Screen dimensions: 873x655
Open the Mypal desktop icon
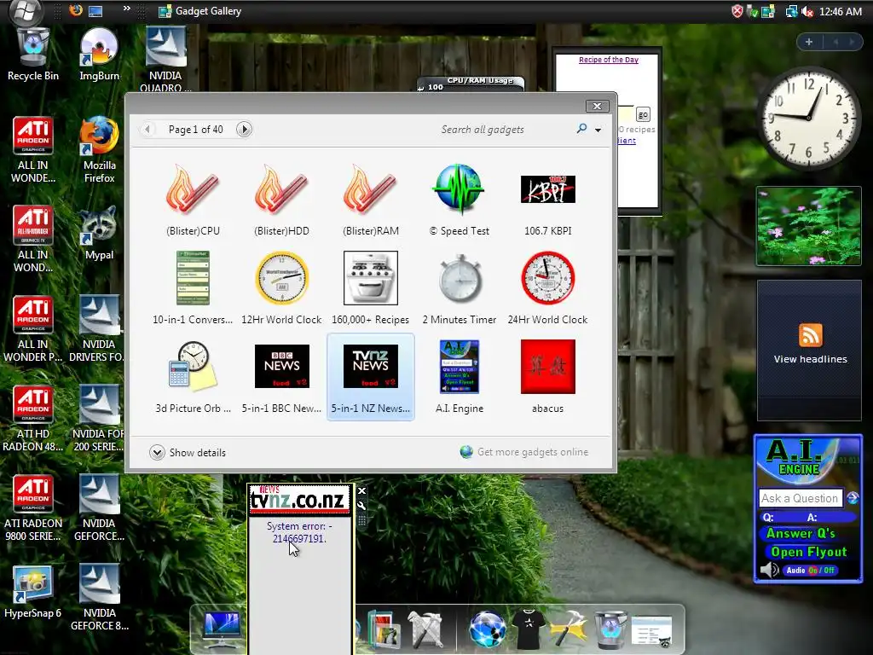pyautogui.click(x=99, y=234)
